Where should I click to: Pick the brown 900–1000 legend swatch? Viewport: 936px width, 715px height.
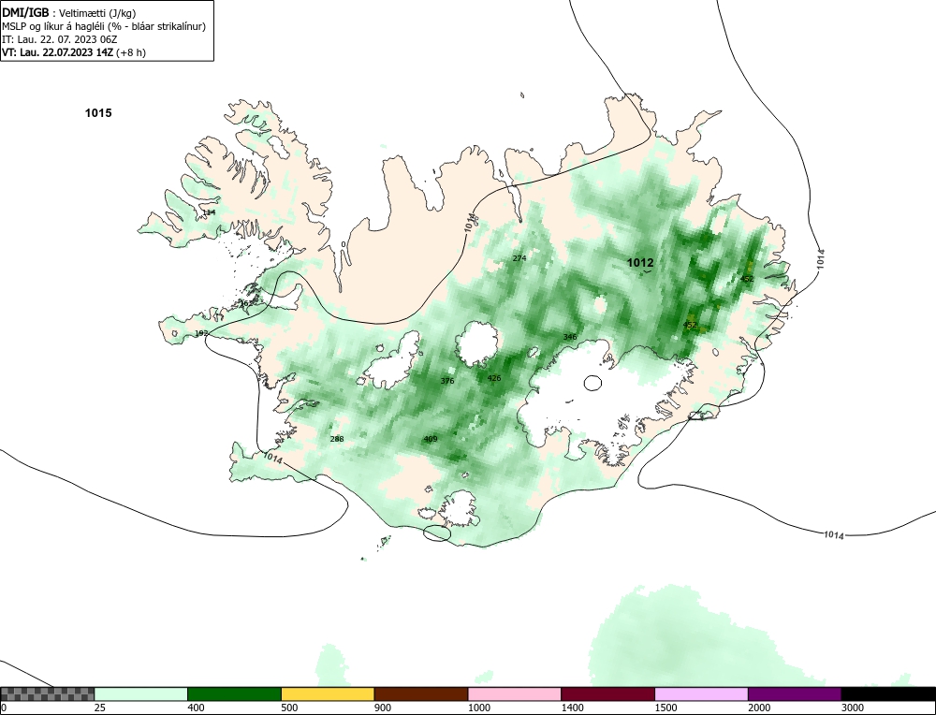421,693
